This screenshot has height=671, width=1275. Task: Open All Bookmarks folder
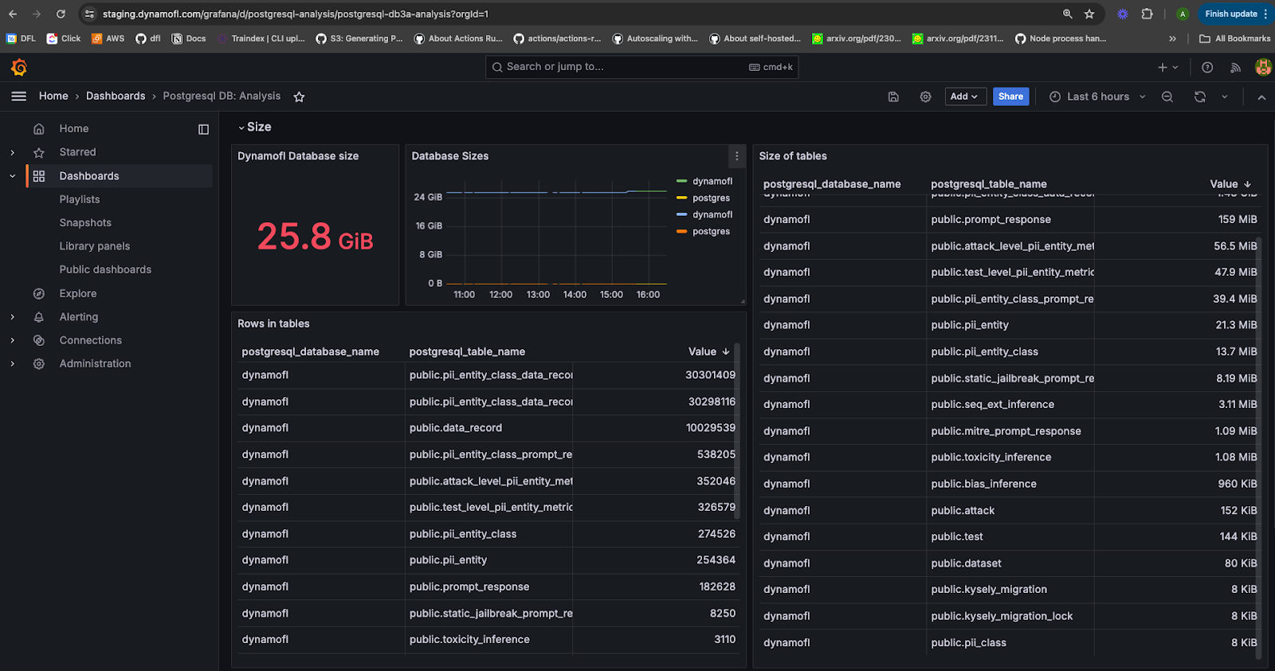click(x=1234, y=38)
